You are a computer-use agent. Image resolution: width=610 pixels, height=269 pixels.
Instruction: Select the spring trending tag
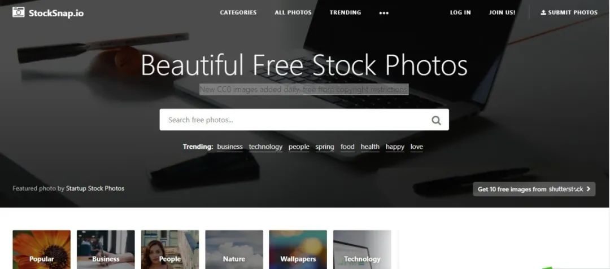(x=324, y=147)
